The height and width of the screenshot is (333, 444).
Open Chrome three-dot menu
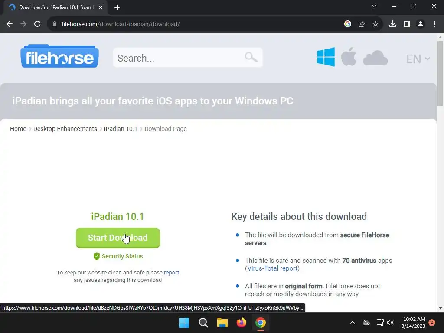434,24
